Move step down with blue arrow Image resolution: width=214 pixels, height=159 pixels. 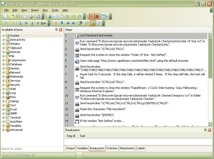(62, 23)
